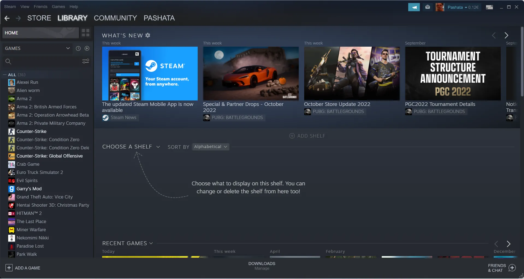Open the Friends menu

[40, 7]
